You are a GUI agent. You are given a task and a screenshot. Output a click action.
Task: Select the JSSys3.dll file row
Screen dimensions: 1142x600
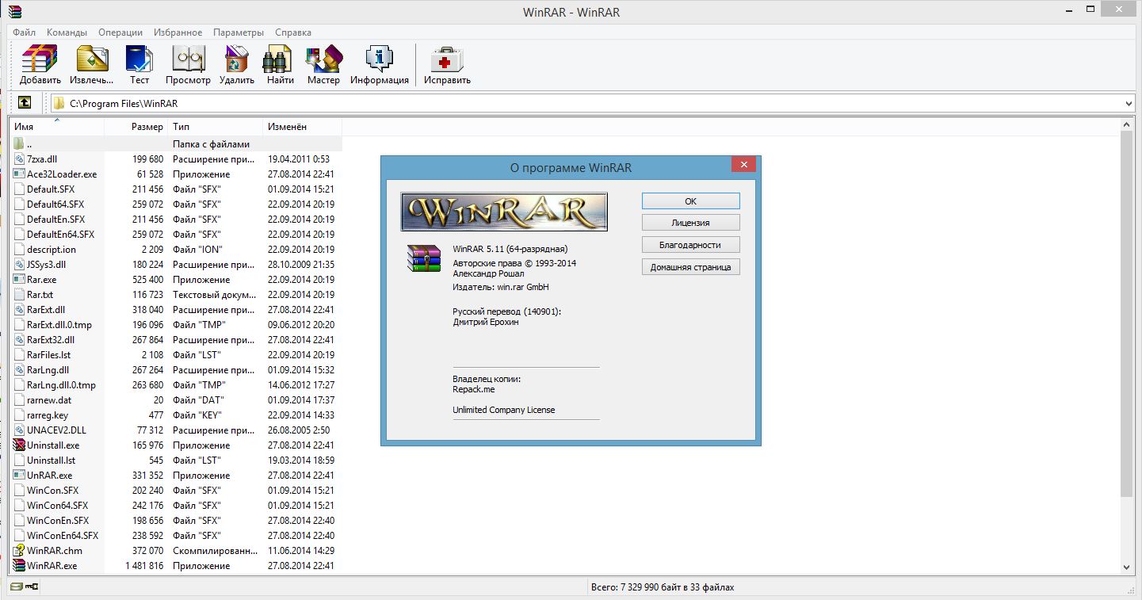176,265
